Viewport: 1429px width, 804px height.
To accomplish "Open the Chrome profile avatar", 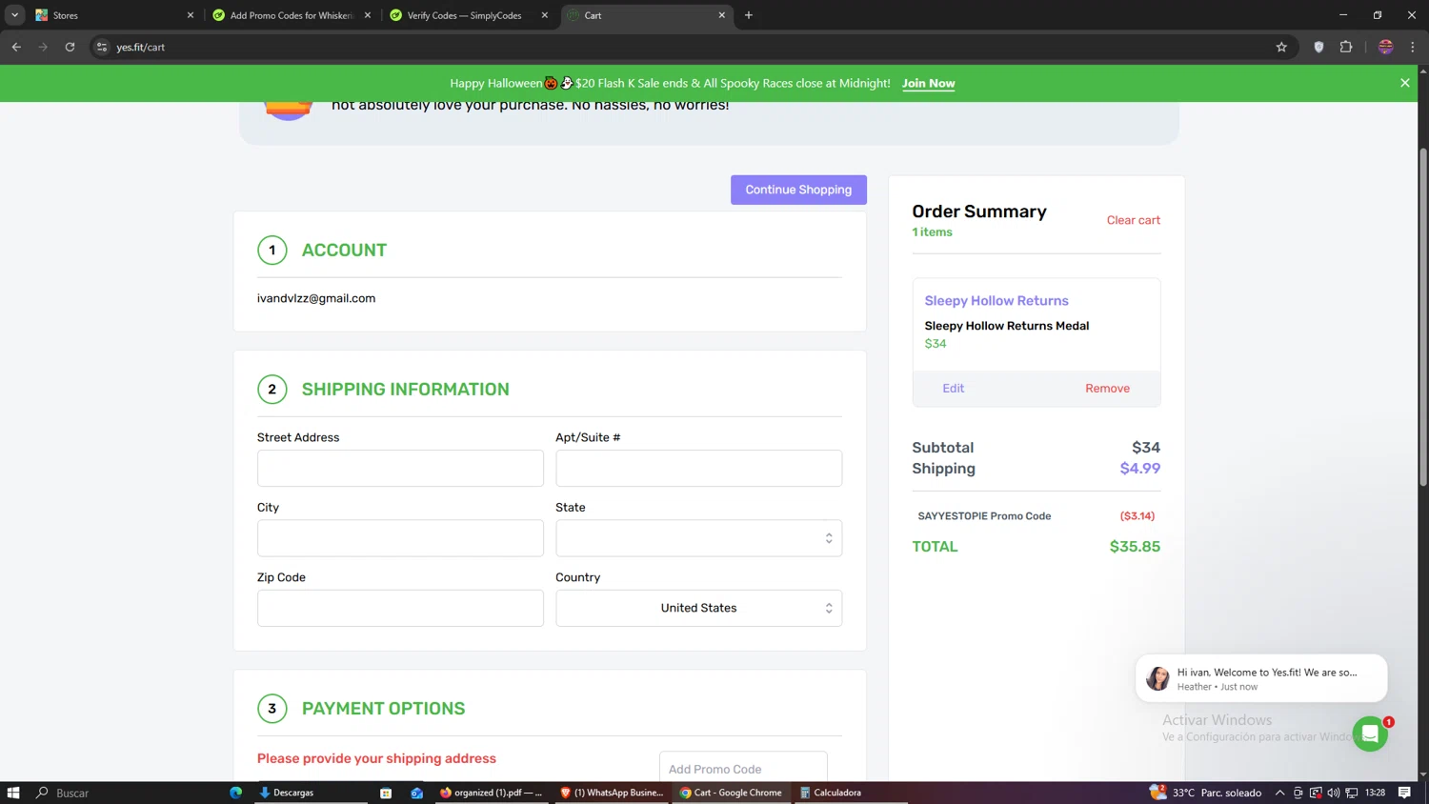I will 1386,47.
